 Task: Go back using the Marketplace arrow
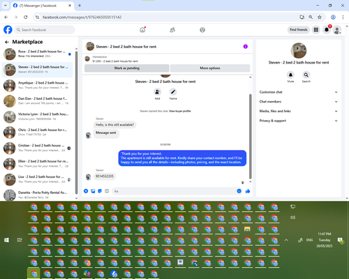click(7, 42)
